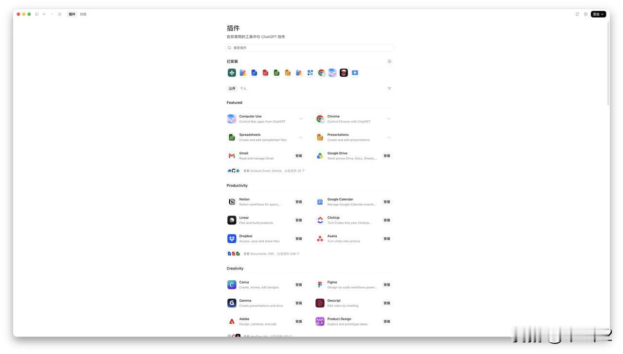
Task: Install the Dropbox plugin
Action: click(299, 239)
